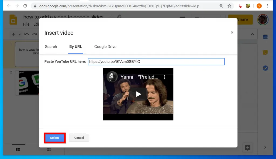
Task: Open the new slide dropdown arrow
Action: point(20,34)
